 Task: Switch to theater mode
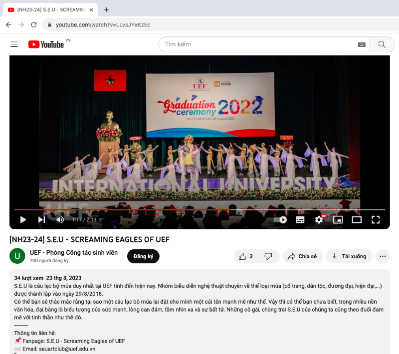[x=357, y=219]
